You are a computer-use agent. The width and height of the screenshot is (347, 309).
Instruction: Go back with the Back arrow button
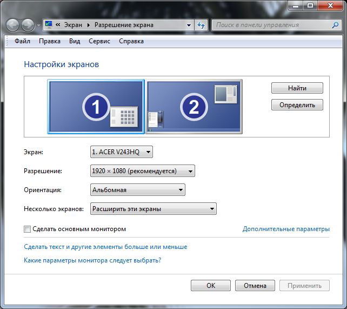pos(12,25)
